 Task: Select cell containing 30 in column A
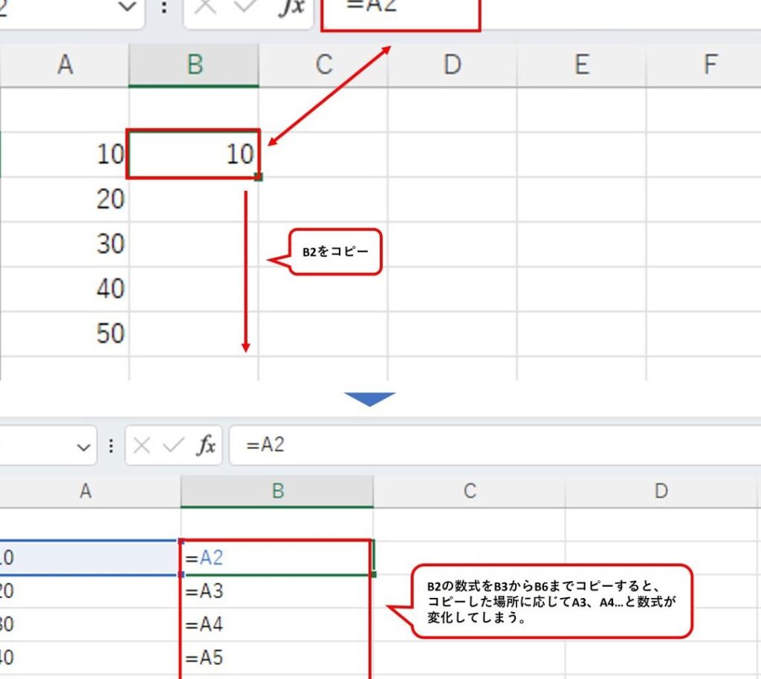pyautogui.click(x=65, y=244)
